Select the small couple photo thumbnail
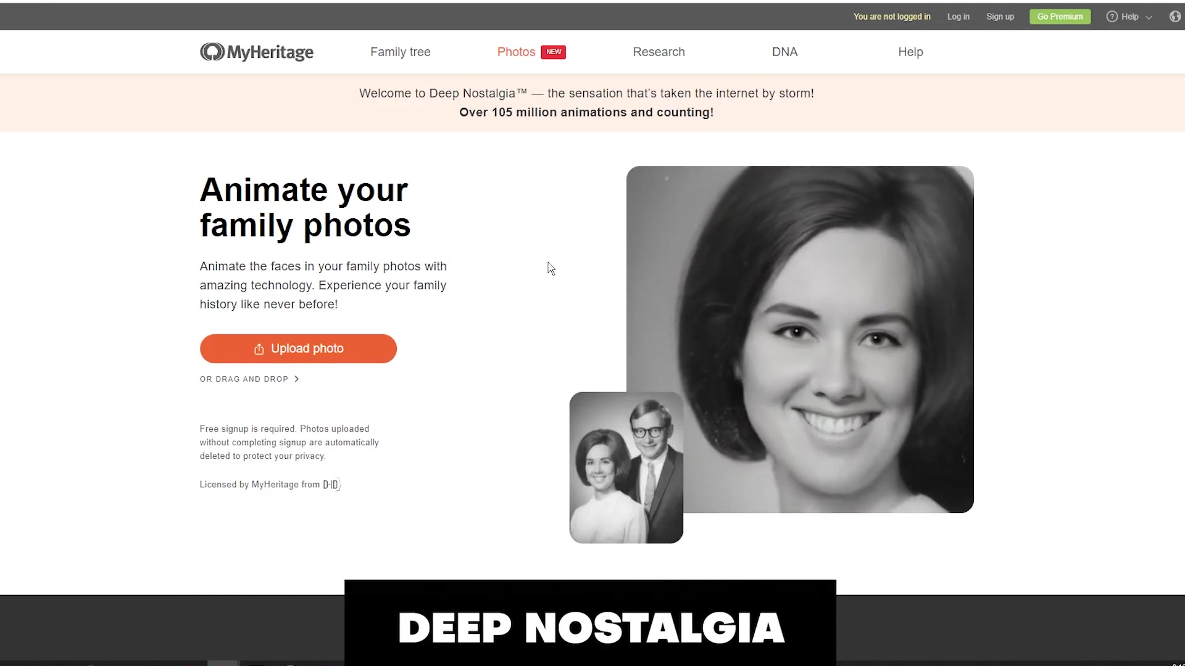The image size is (1185, 666). (626, 467)
